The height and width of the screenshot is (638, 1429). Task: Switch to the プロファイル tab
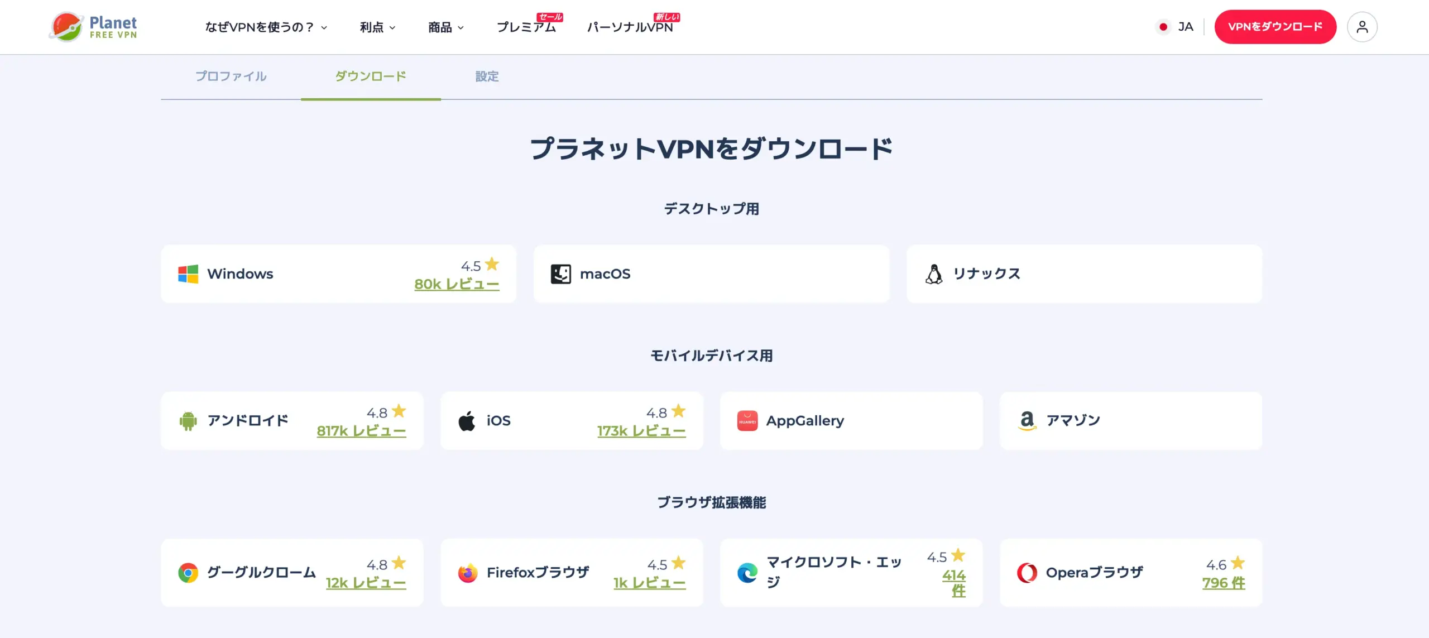(x=231, y=76)
